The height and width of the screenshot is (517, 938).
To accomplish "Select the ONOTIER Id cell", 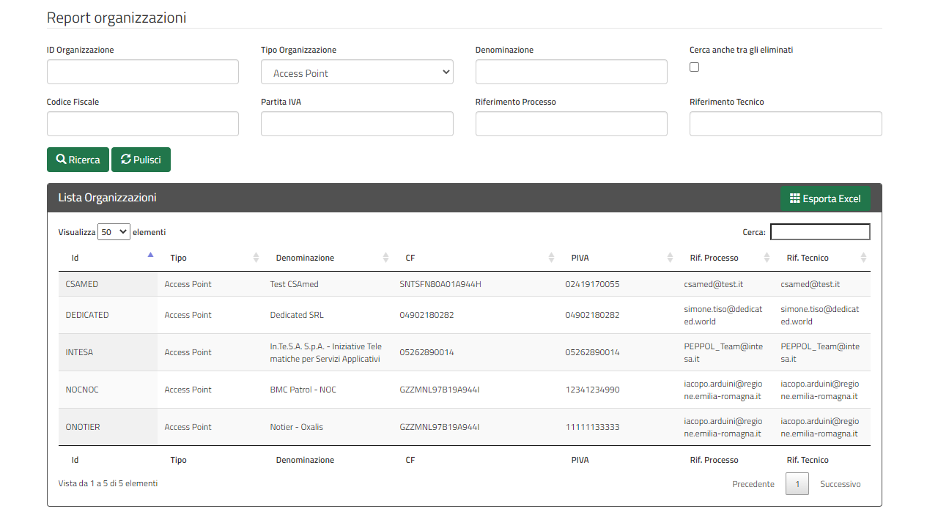I will [x=108, y=427].
